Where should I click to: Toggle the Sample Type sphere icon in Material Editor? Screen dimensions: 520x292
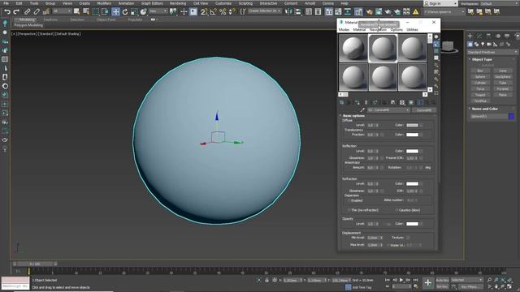[436, 36]
